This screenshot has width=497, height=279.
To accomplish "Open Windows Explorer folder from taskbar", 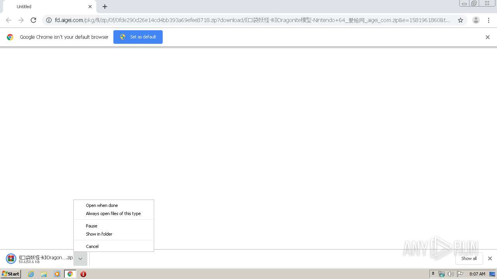I will coord(44,274).
